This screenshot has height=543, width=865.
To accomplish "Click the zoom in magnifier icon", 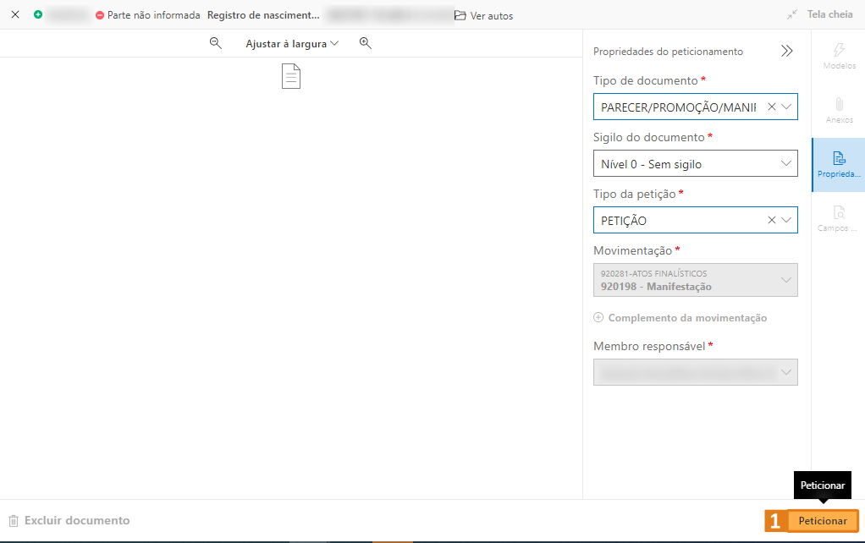I will (366, 43).
